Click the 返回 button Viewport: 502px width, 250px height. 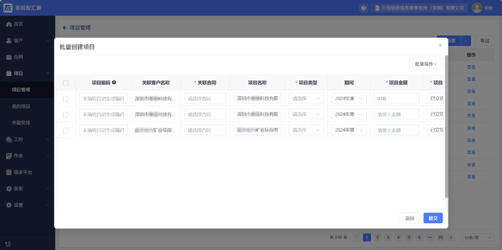pos(410,218)
